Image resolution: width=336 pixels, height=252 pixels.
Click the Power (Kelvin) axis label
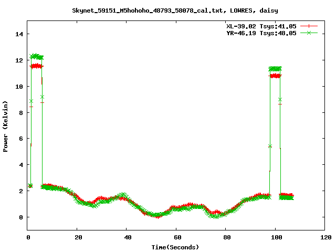pyautogui.click(x=5, y=126)
